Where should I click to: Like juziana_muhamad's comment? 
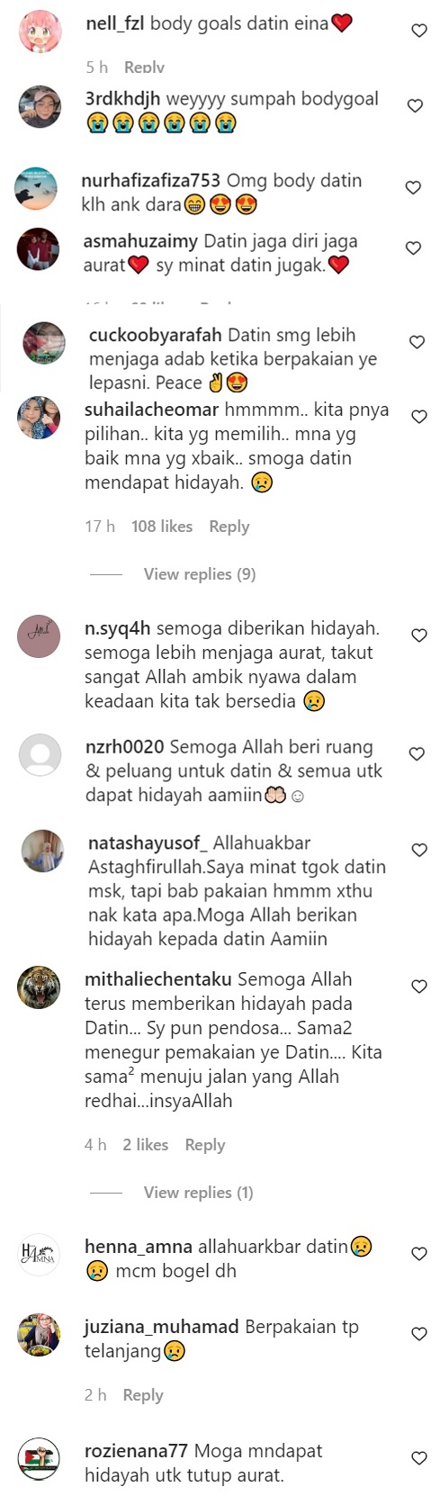tap(419, 1333)
